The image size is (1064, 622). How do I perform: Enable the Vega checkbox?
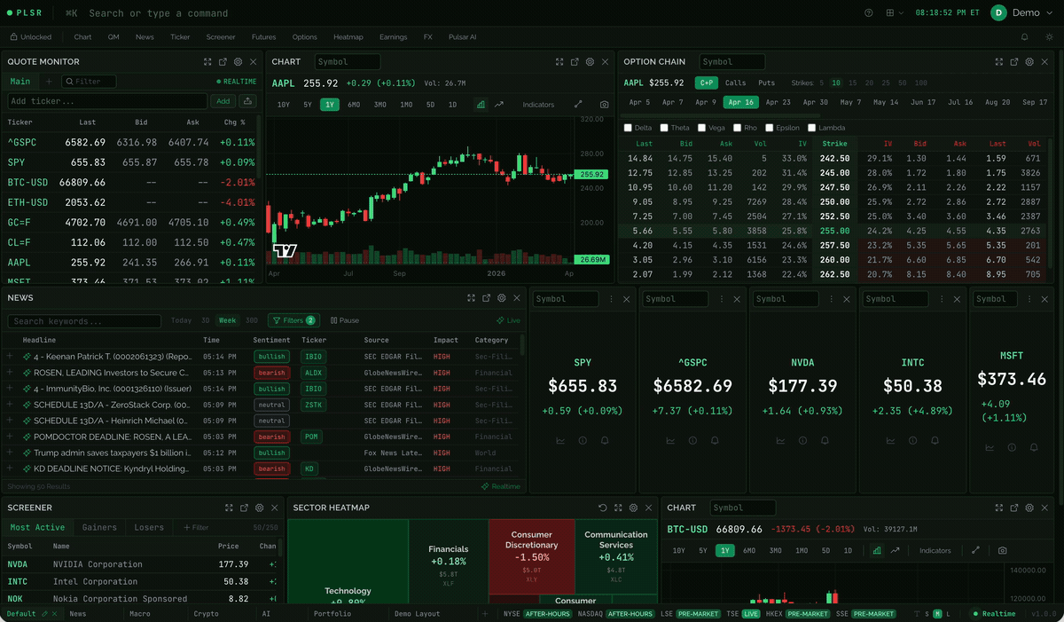click(x=701, y=128)
